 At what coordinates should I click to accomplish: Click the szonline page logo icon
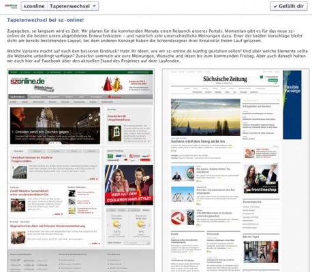coord(11,6)
